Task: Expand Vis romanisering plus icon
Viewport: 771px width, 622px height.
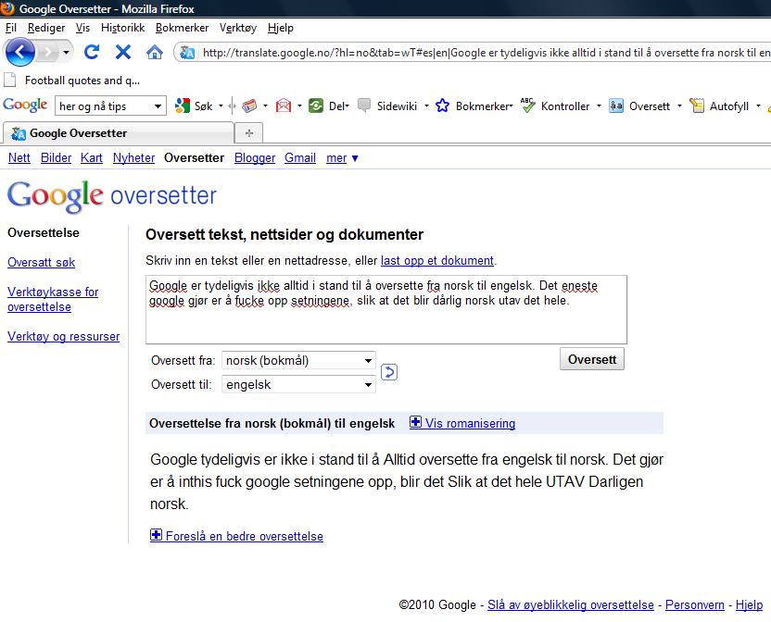Action: (415, 422)
